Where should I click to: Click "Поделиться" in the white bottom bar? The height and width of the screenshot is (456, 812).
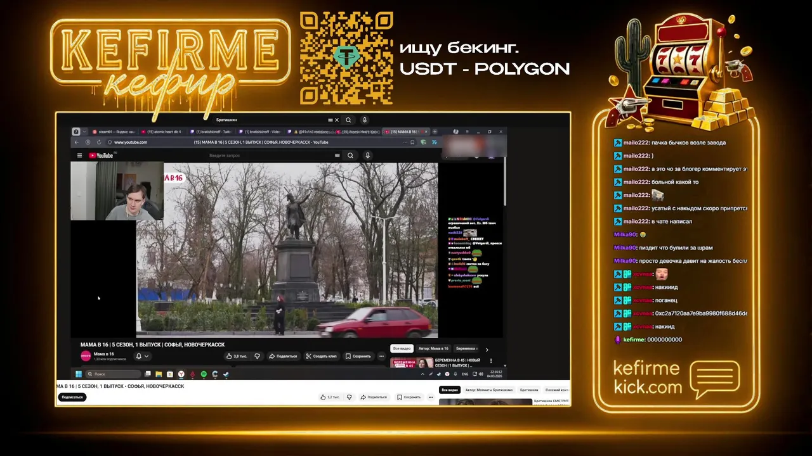tap(374, 397)
